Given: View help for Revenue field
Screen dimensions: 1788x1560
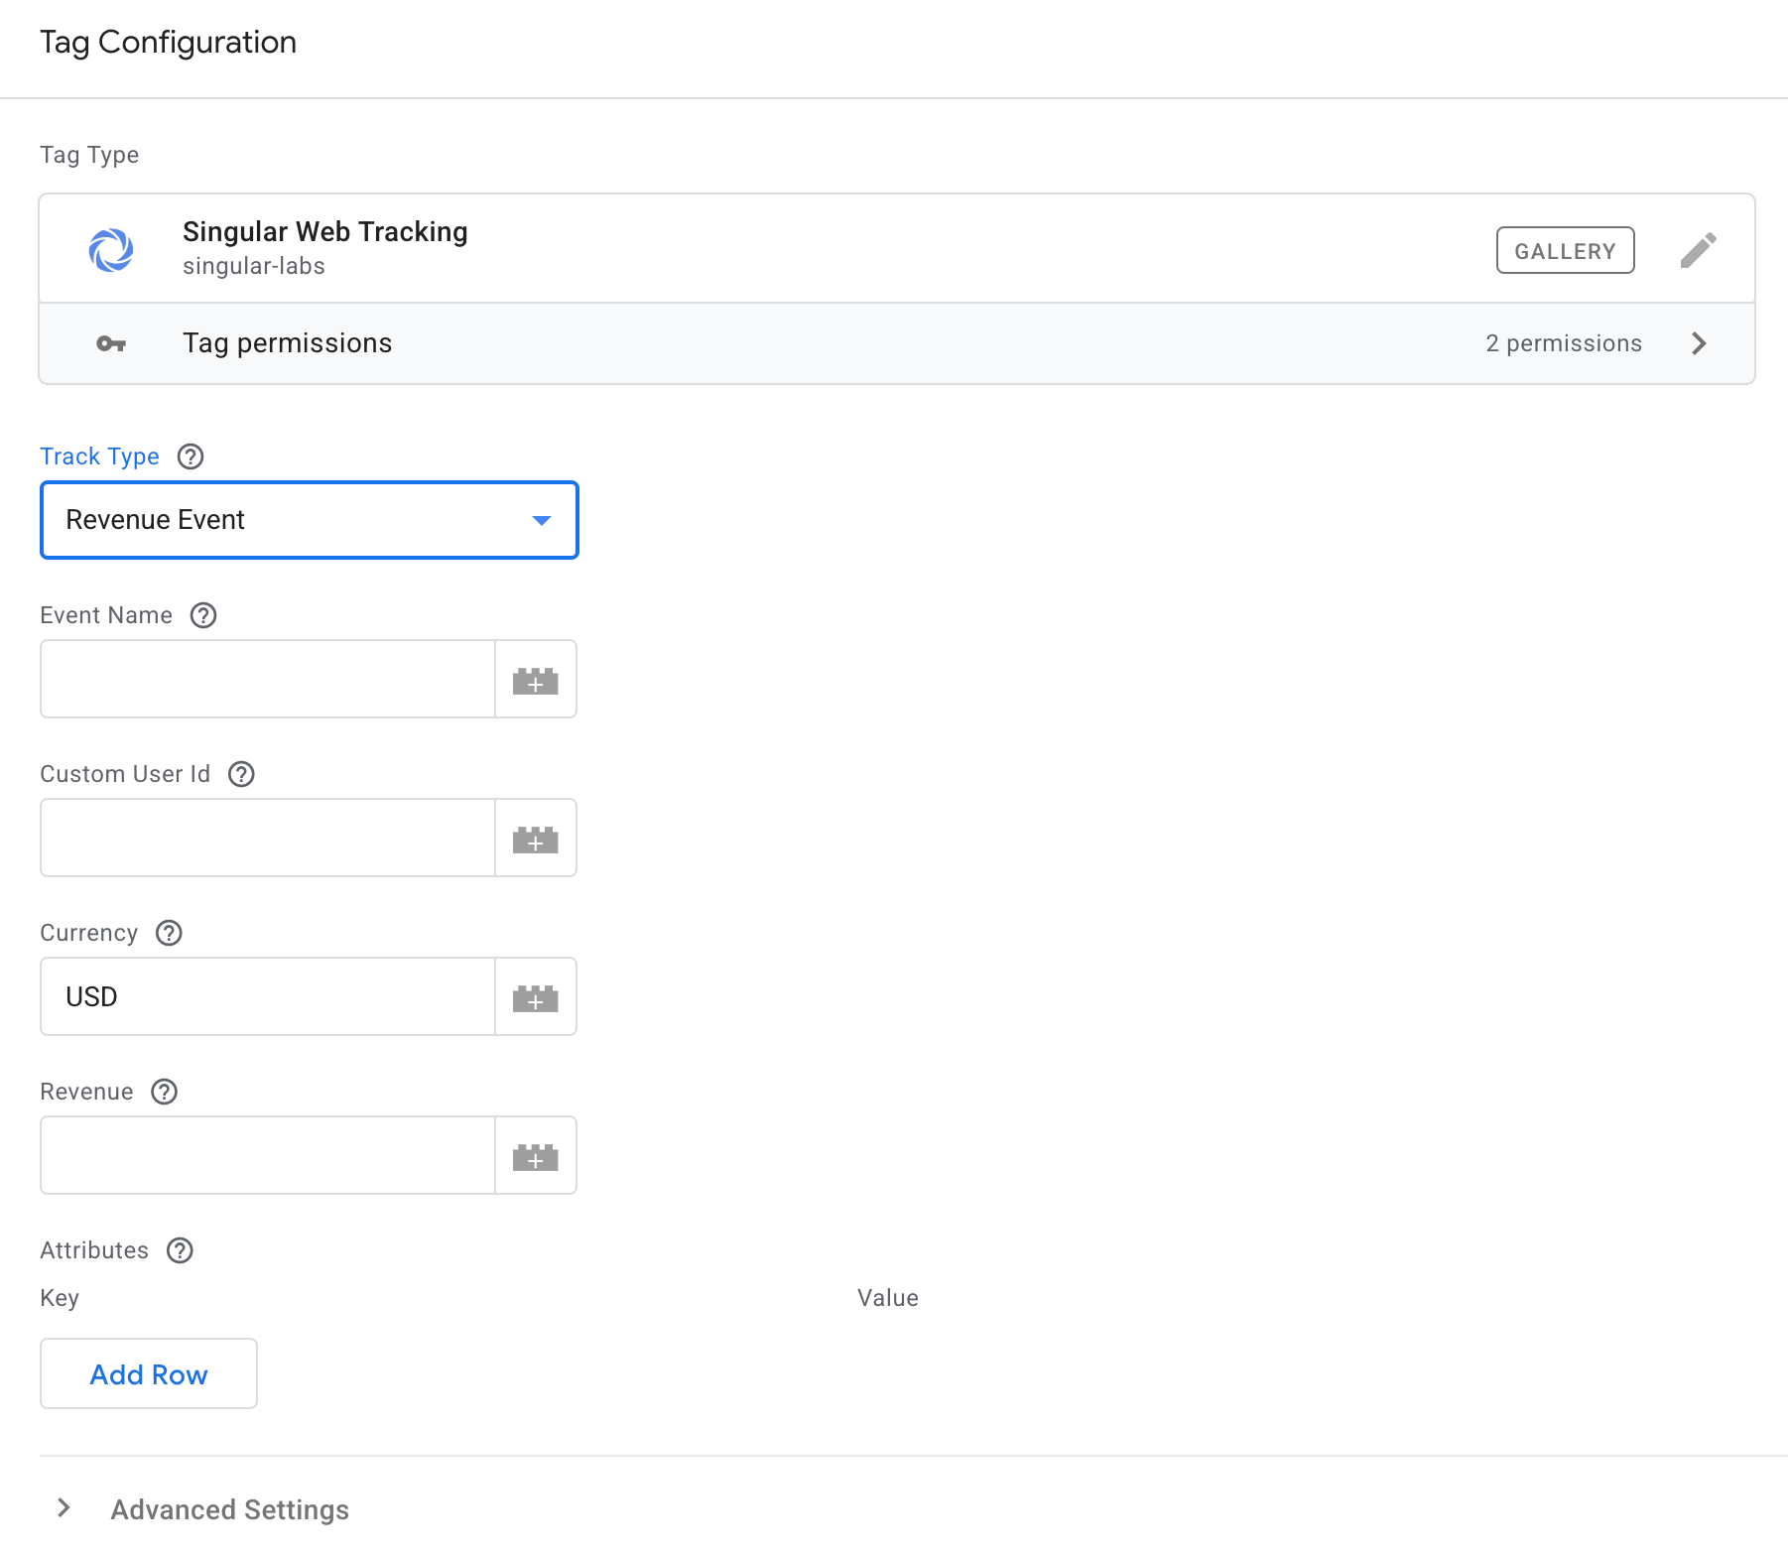Looking at the screenshot, I should [x=164, y=1092].
